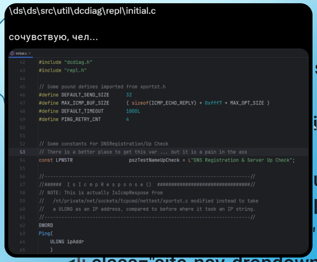
Task: Switch to the initial.c tab
Action: [x=22, y=53]
